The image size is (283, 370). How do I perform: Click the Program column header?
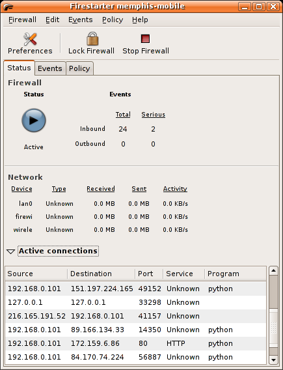click(x=235, y=274)
